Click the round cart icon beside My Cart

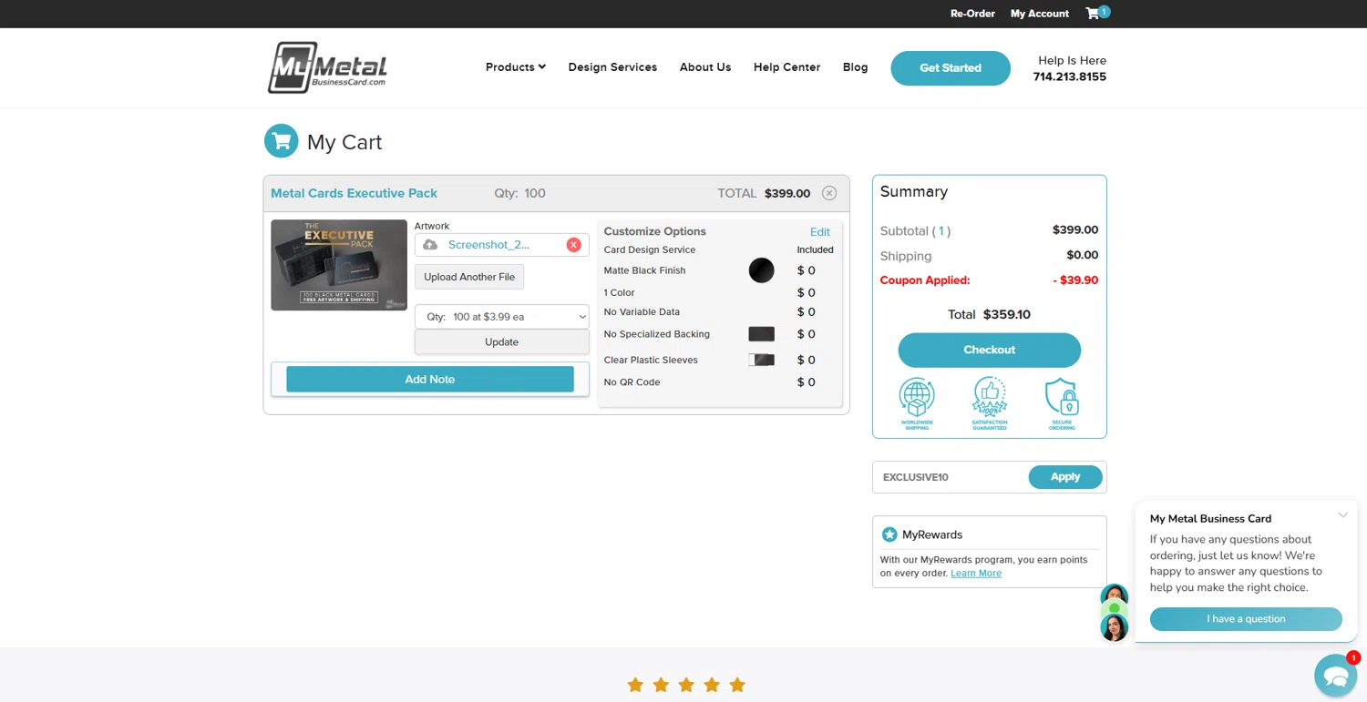pyautogui.click(x=282, y=141)
